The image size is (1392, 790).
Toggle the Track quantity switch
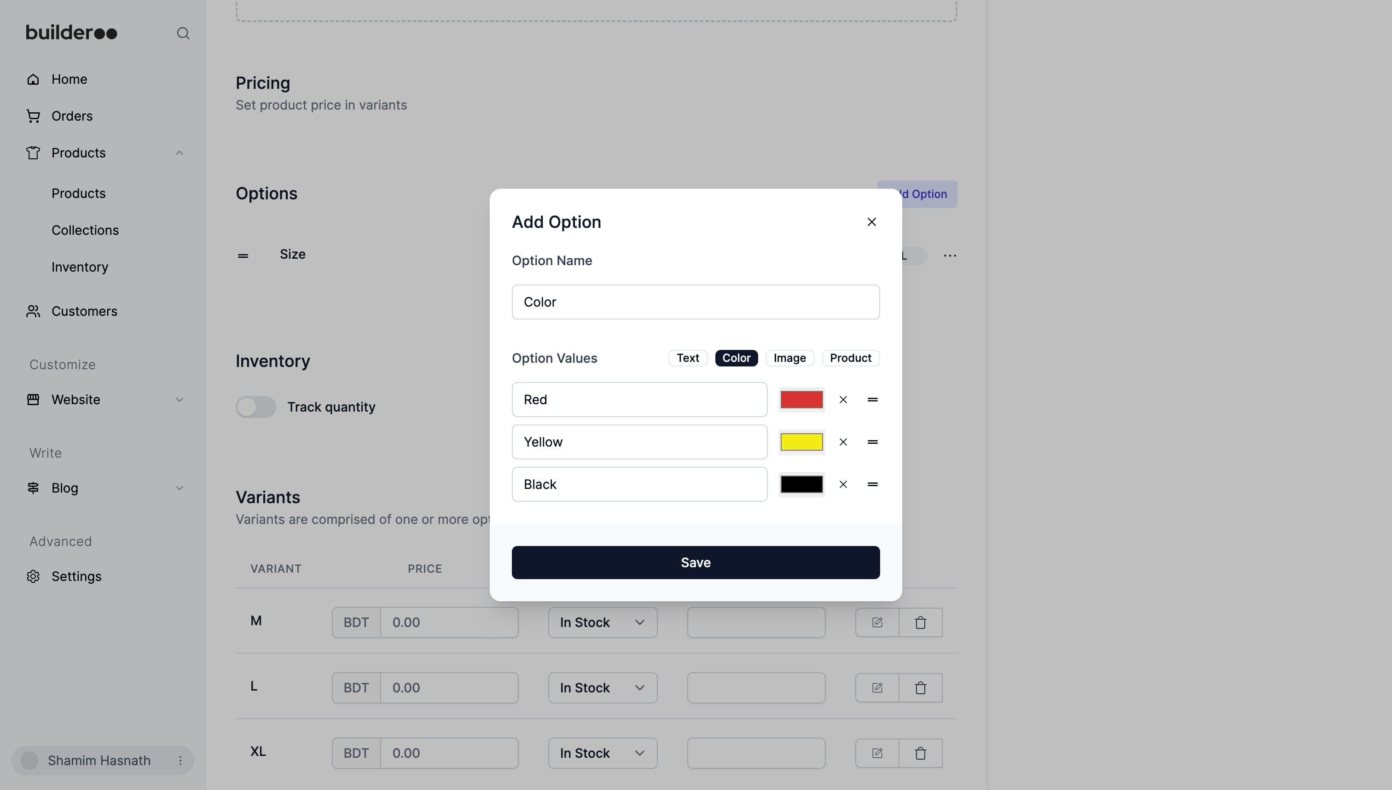[255, 407]
